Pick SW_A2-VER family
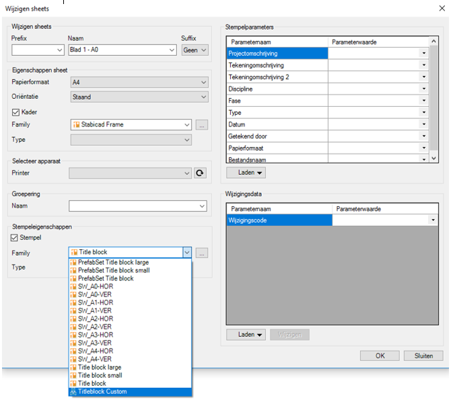This screenshot has width=451, height=402. 131,327
